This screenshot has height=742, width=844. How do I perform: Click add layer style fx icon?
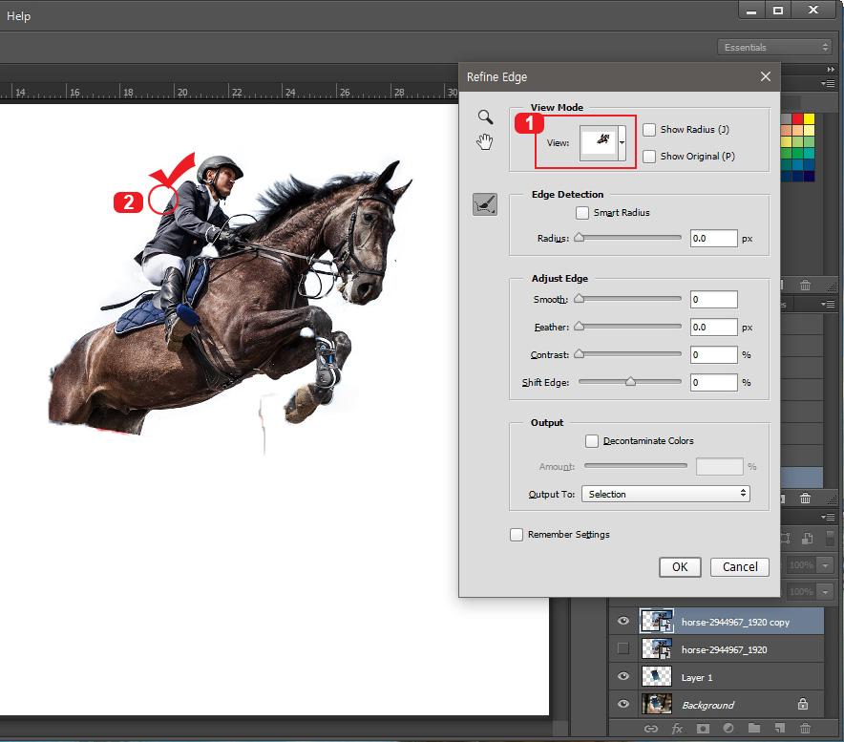point(677,729)
